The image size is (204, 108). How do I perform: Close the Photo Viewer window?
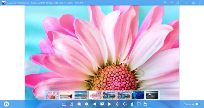(x=200, y=3)
